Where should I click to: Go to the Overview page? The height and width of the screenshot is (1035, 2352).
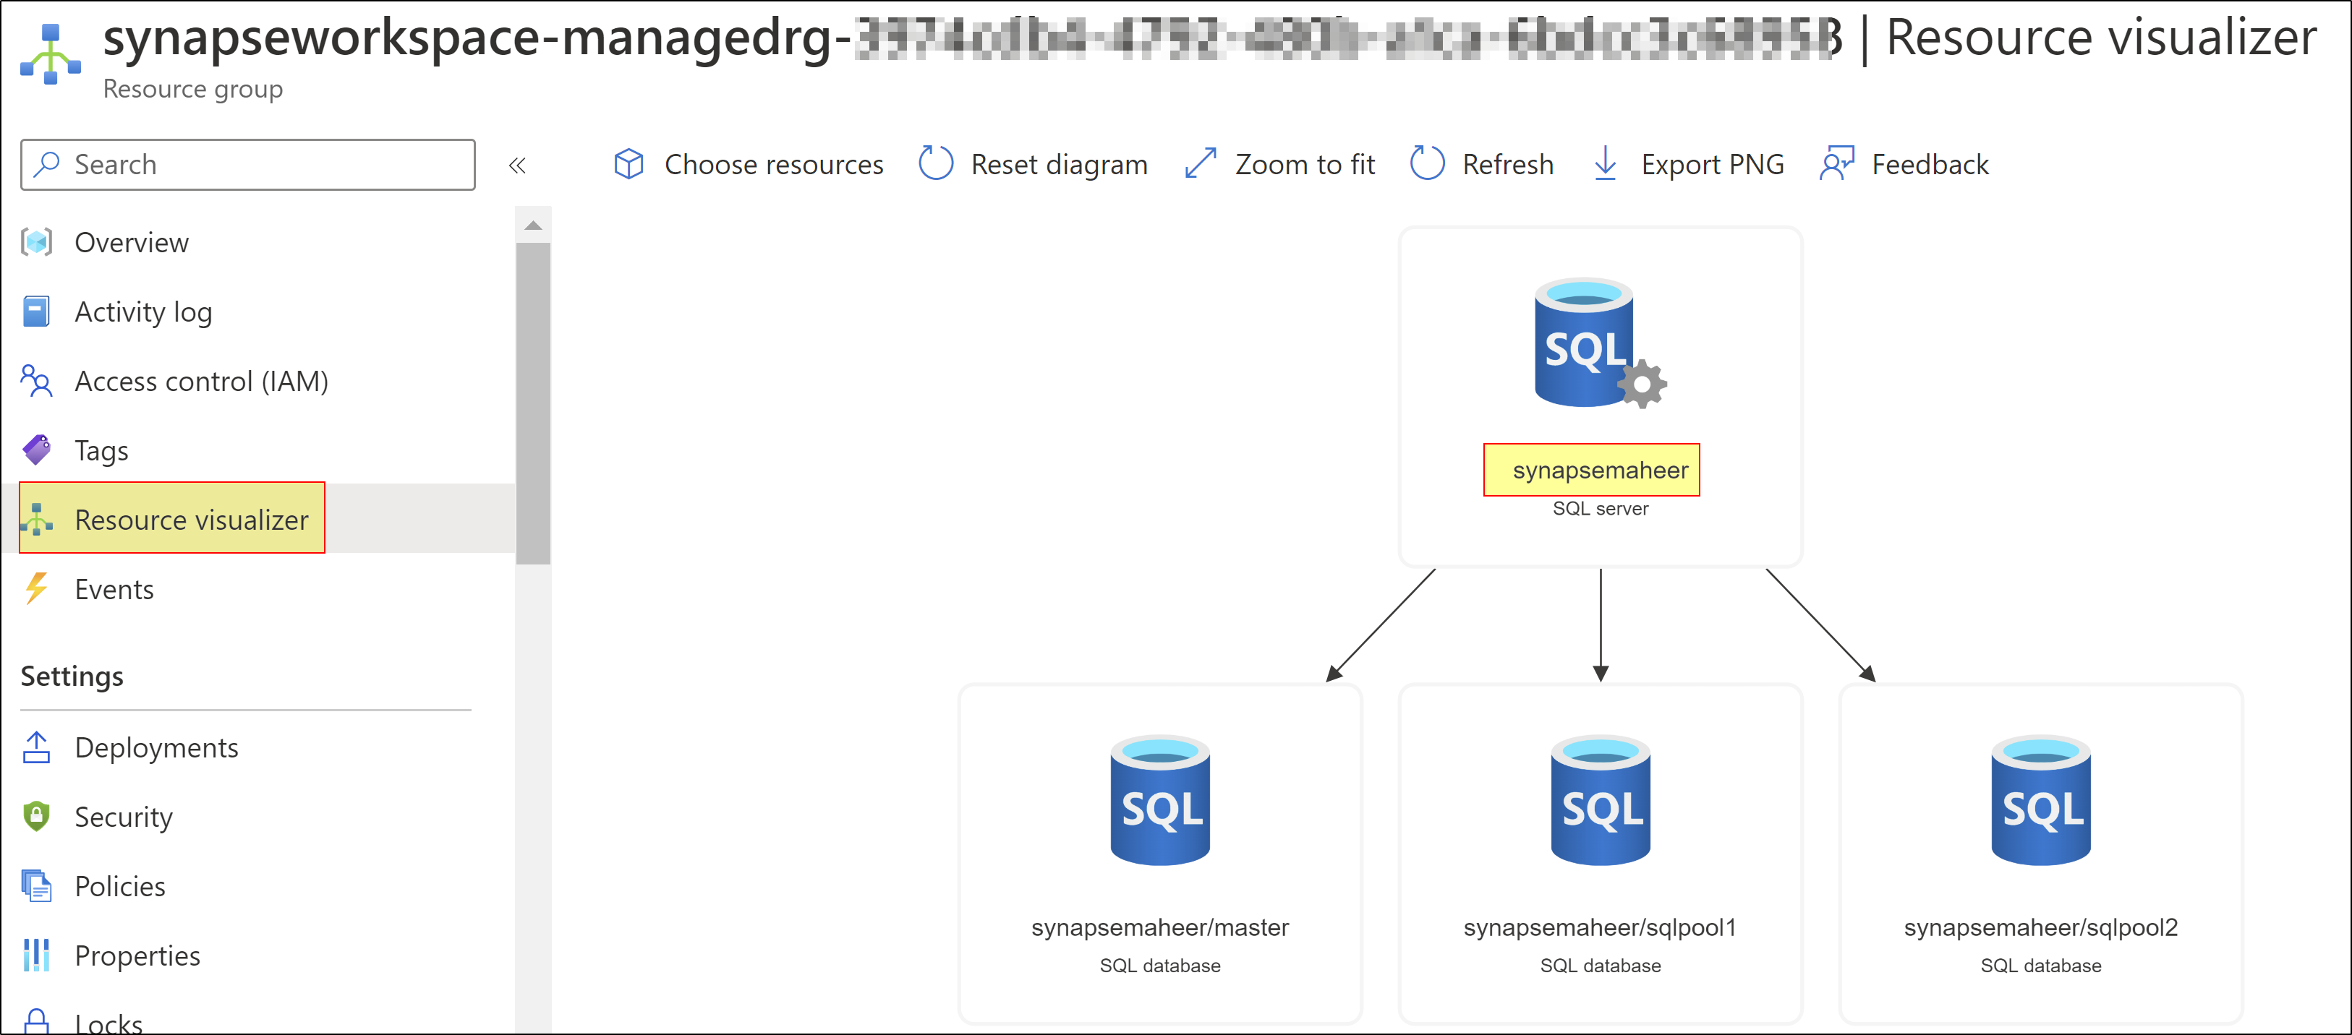(129, 242)
